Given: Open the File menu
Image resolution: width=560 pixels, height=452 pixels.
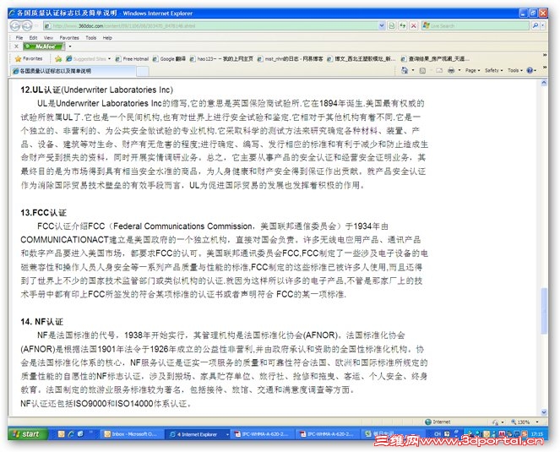Looking at the screenshot, I should (x=19, y=37).
